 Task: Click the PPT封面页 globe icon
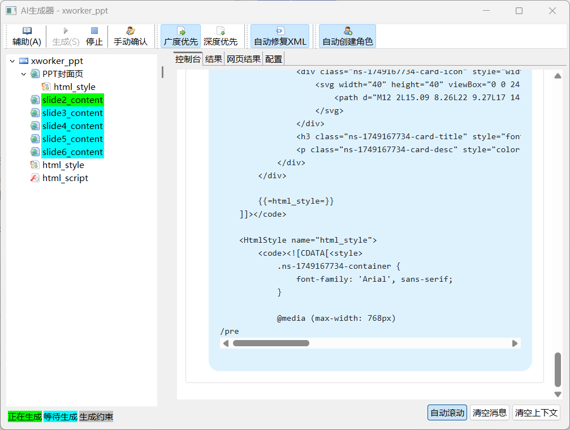coord(35,74)
